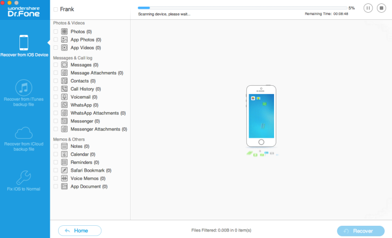392x238 pixels.
Task: Click the Photos category icon
Action: [x=64, y=32]
